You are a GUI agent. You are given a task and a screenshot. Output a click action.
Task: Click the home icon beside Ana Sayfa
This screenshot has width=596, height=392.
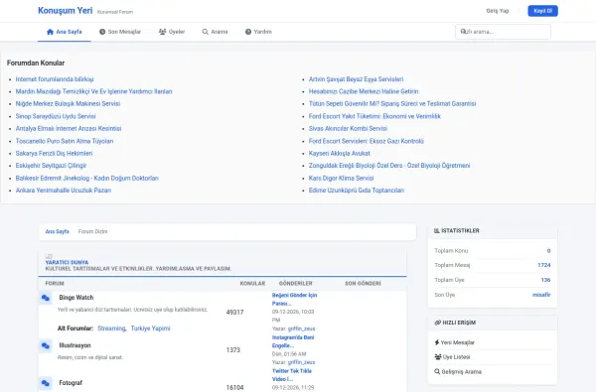[x=50, y=32]
